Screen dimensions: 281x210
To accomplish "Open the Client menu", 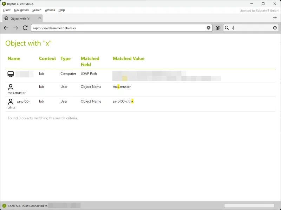I will pyautogui.click(x=7, y=10).
